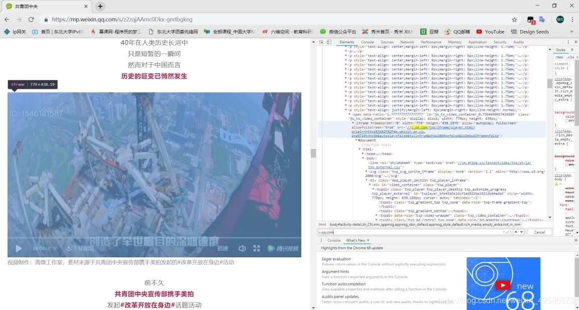Activate the DevTools inspect element picker

pyautogui.click(x=321, y=42)
